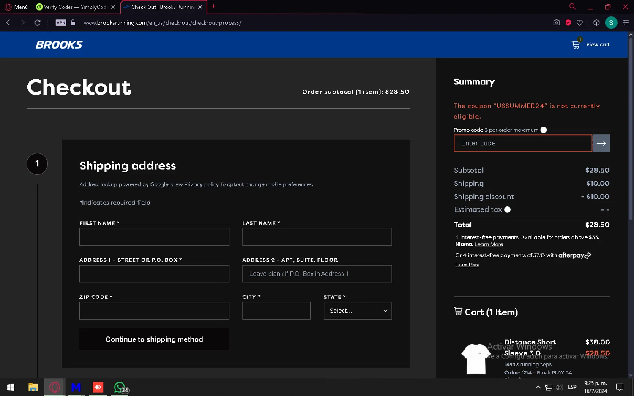This screenshot has height=396, width=634.
Task: Click the heart bookmark icon in address bar
Action: click(x=579, y=23)
